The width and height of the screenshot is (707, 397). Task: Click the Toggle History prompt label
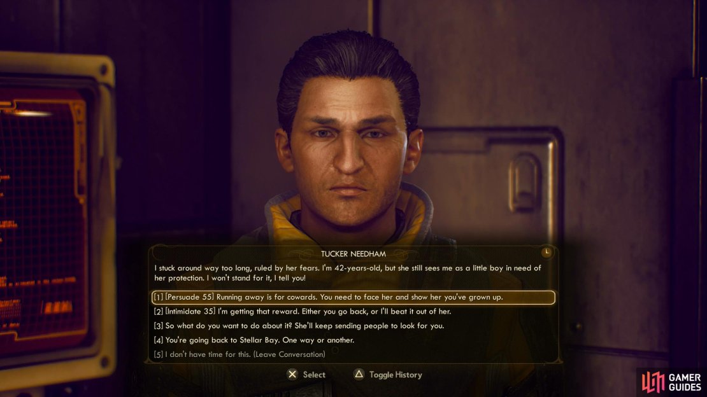click(396, 375)
